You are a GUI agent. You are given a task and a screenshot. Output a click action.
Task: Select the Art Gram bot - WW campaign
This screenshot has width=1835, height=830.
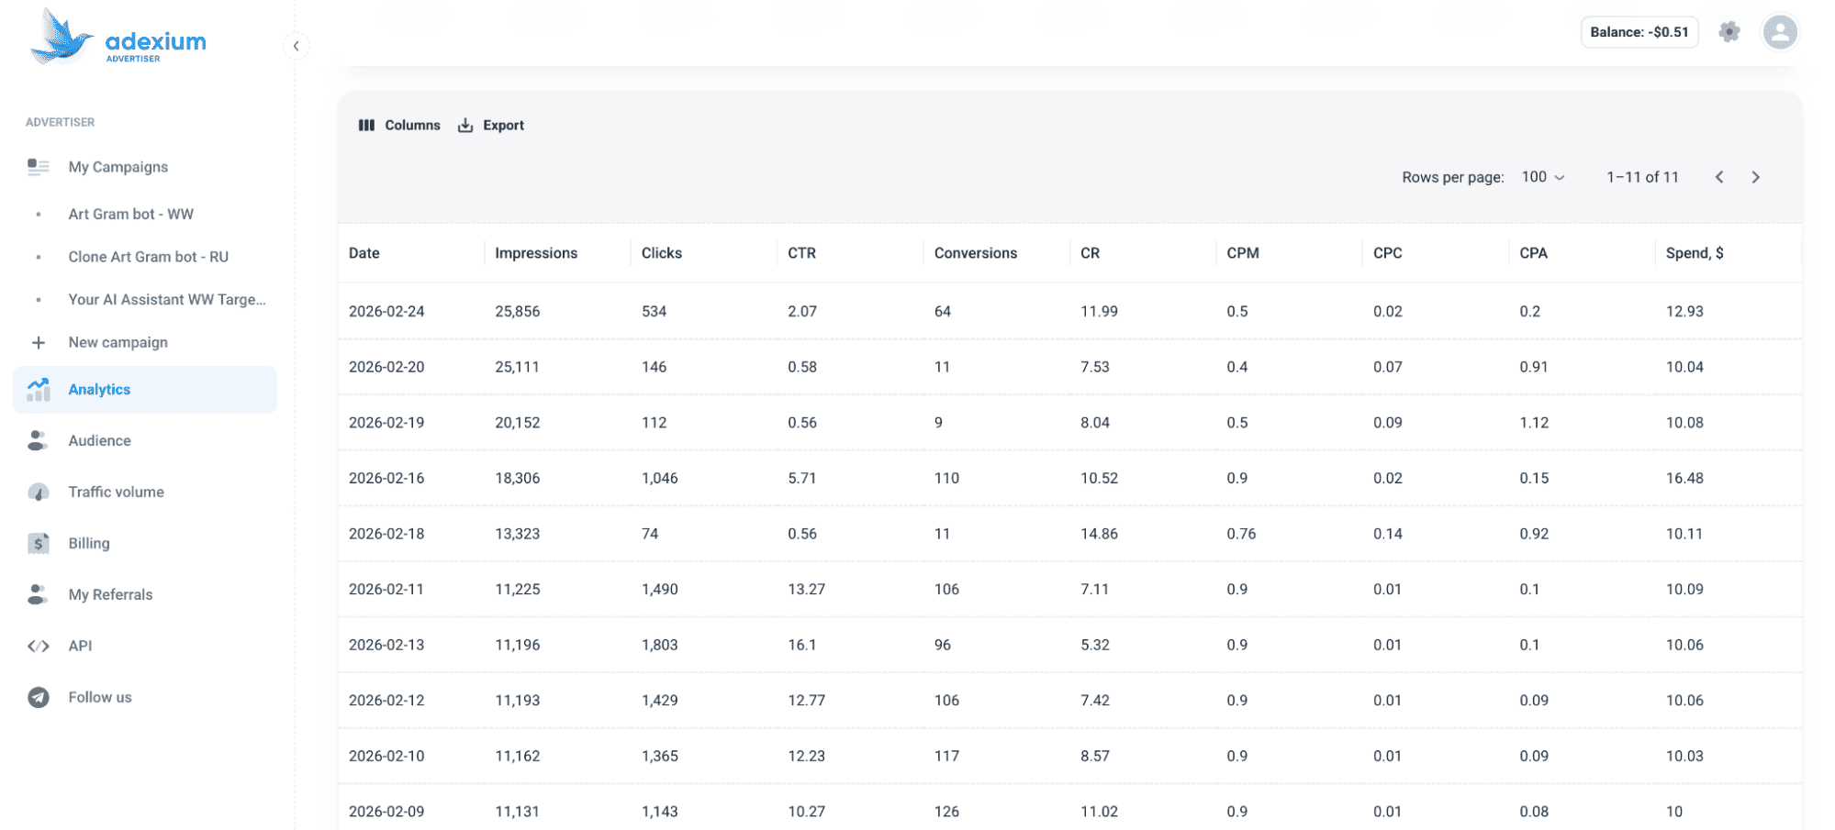pos(130,214)
